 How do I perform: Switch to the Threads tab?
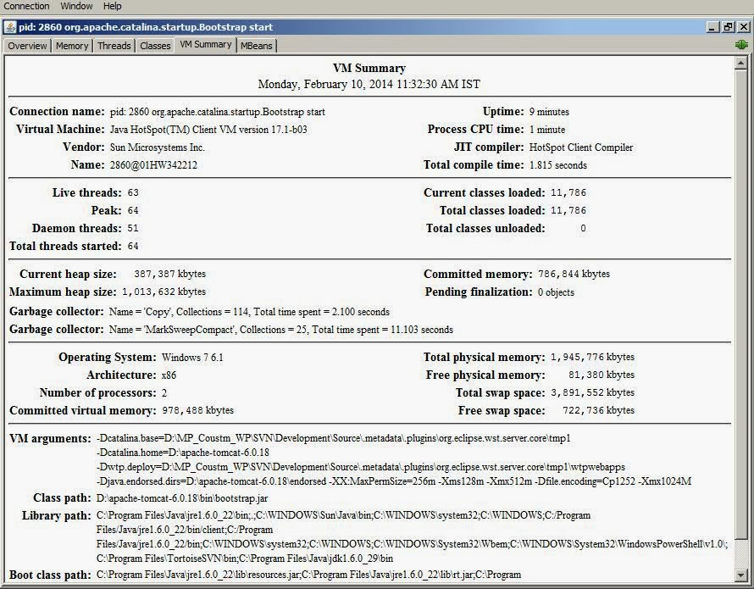tap(114, 46)
